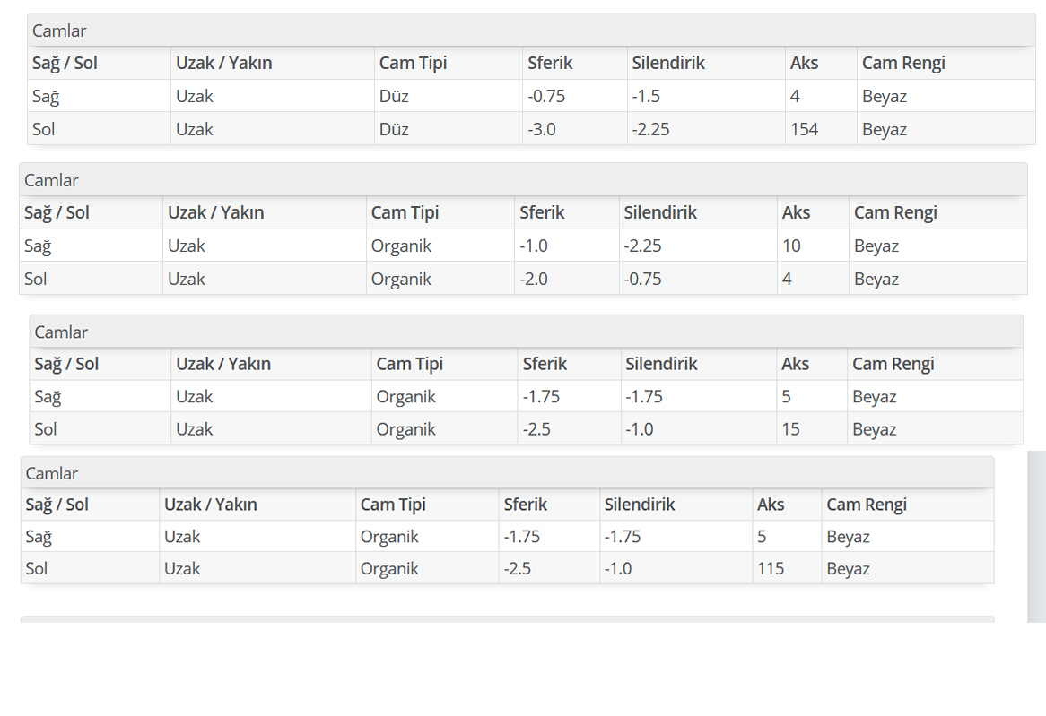Click Cam Tipi header in fourth table
This screenshot has width=1046, height=716.
(393, 505)
